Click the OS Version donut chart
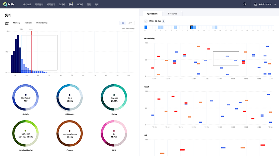Image resolution: width=279 pixels, height=156 pixels. [x=70, y=97]
